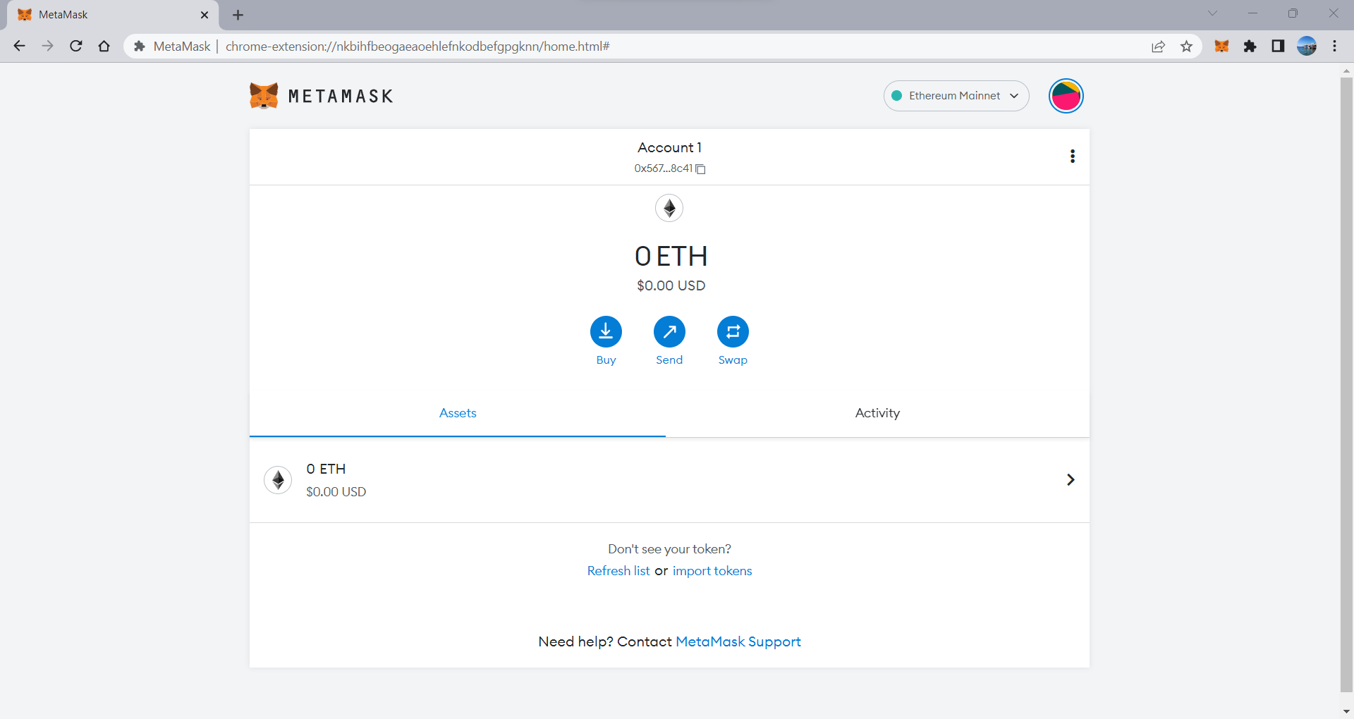This screenshot has width=1354, height=719.
Task: Select the Assets tab
Action: [x=458, y=414]
